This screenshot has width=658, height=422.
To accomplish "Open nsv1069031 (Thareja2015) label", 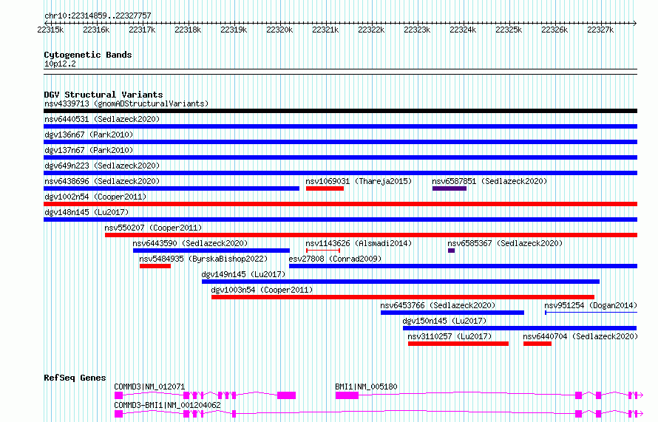I will point(359,181).
